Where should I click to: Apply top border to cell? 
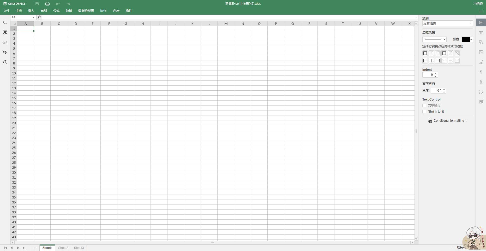pos(444,61)
